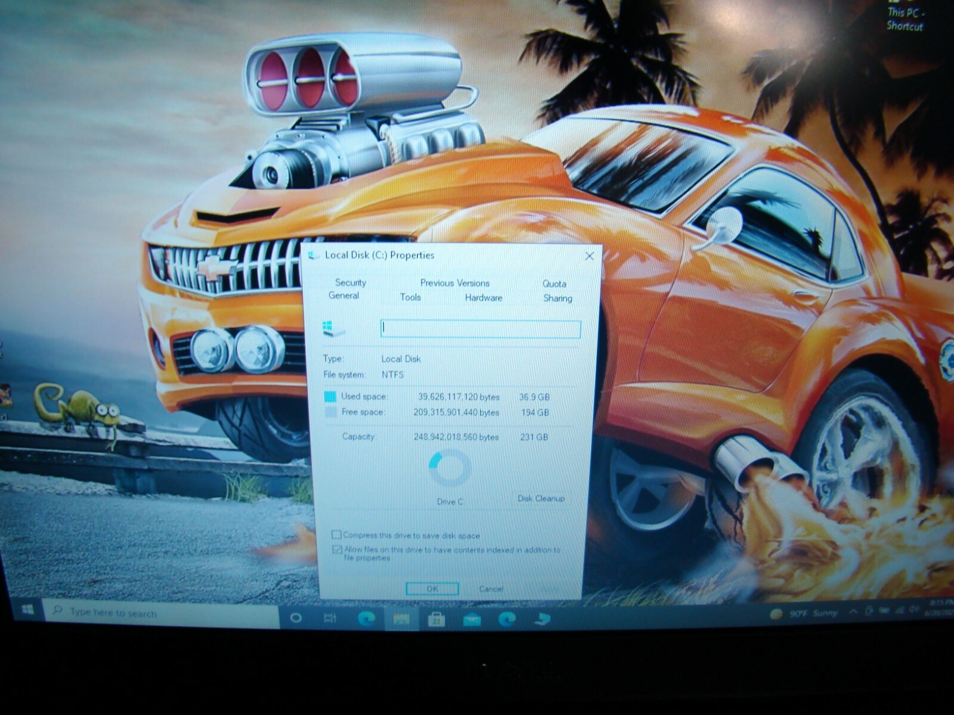Click the '36.9 GB' used space value

tap(534, 397)
